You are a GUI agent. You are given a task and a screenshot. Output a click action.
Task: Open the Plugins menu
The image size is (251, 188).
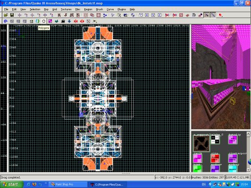tap(122, 9)
